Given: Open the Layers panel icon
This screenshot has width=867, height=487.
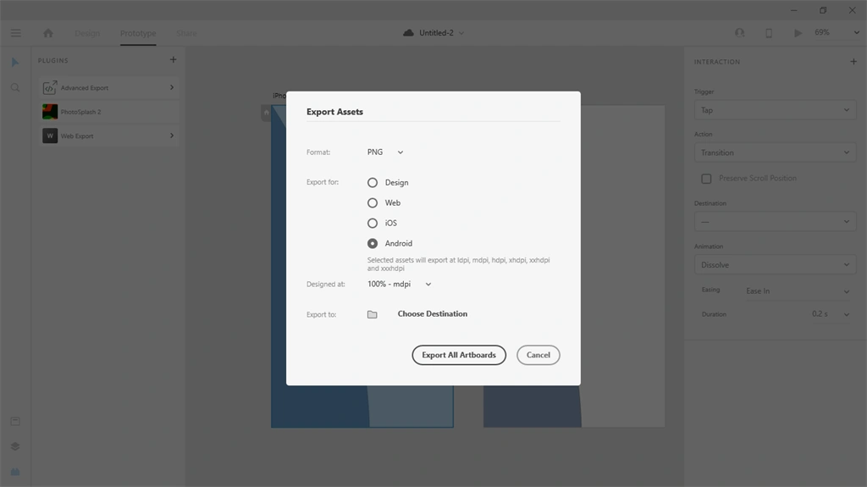Looking at the screenshot, I should (x=15, y=446).
